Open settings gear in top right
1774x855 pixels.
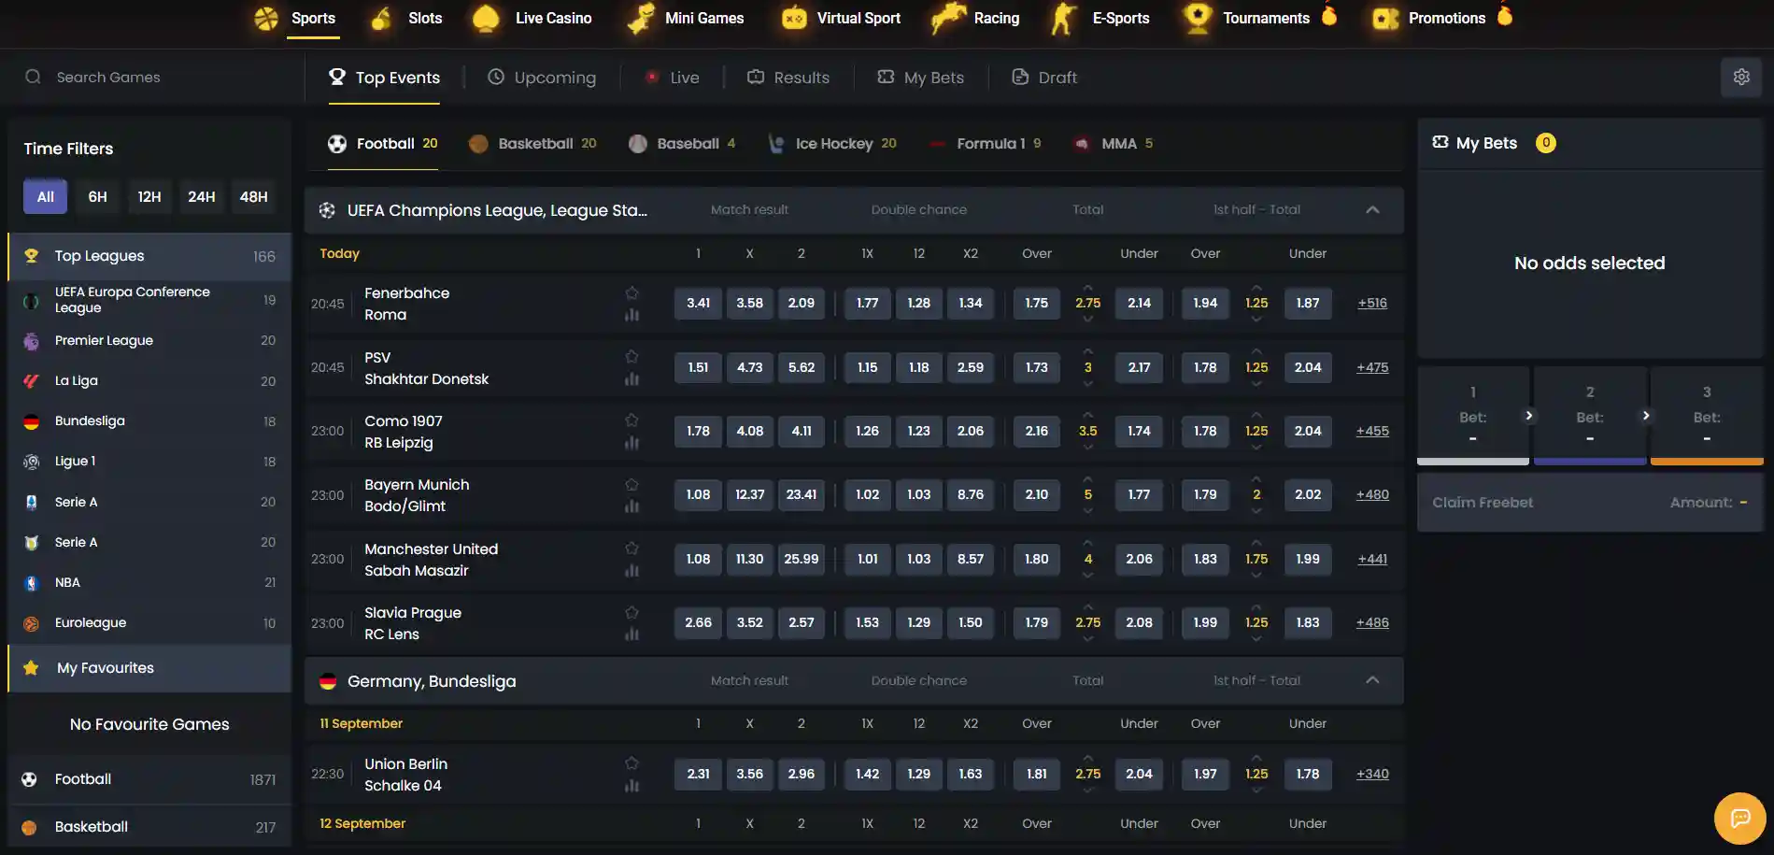(1741, 78)
